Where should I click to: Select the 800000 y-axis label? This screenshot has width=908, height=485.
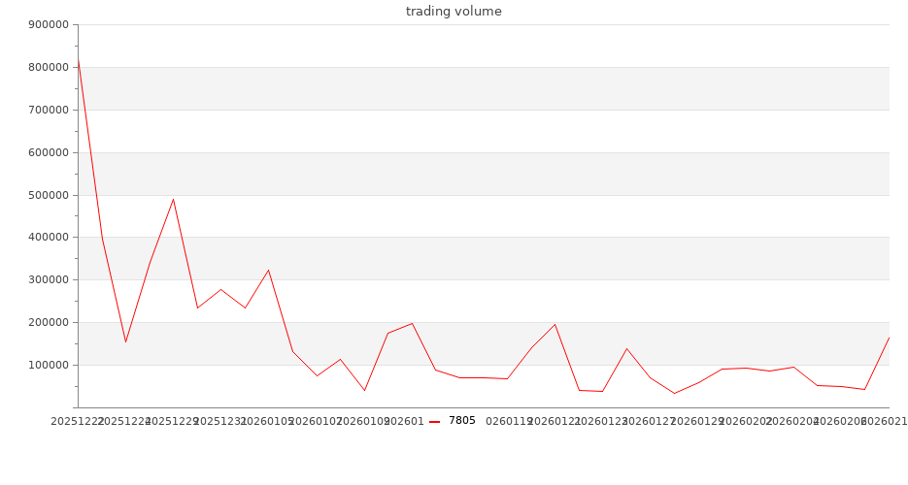pos(47,67)
